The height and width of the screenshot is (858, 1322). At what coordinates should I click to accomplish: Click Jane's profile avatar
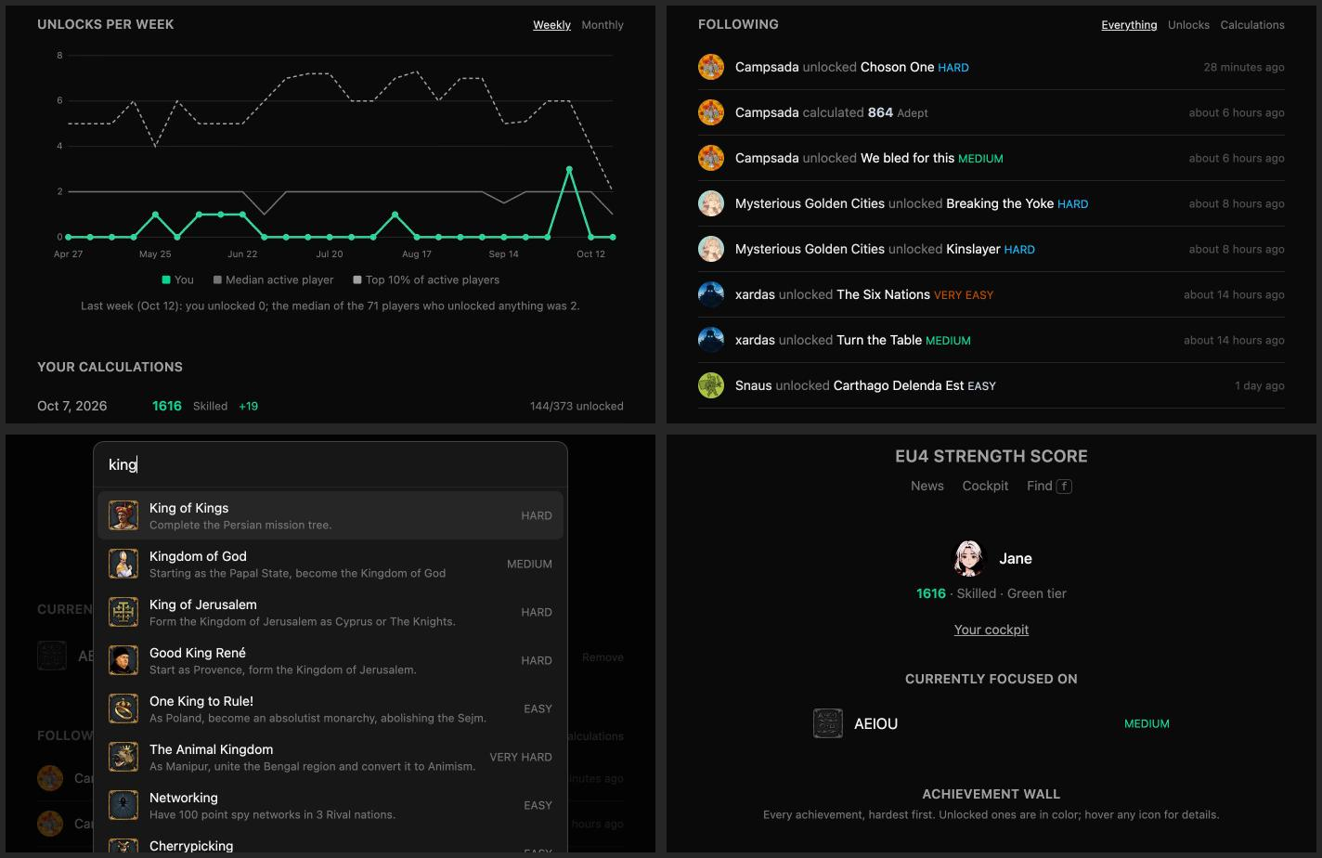(969, 558)
